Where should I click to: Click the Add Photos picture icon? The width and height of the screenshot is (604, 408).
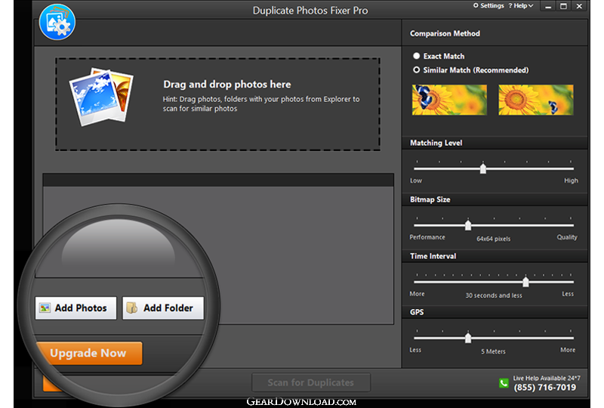[45, 308]
